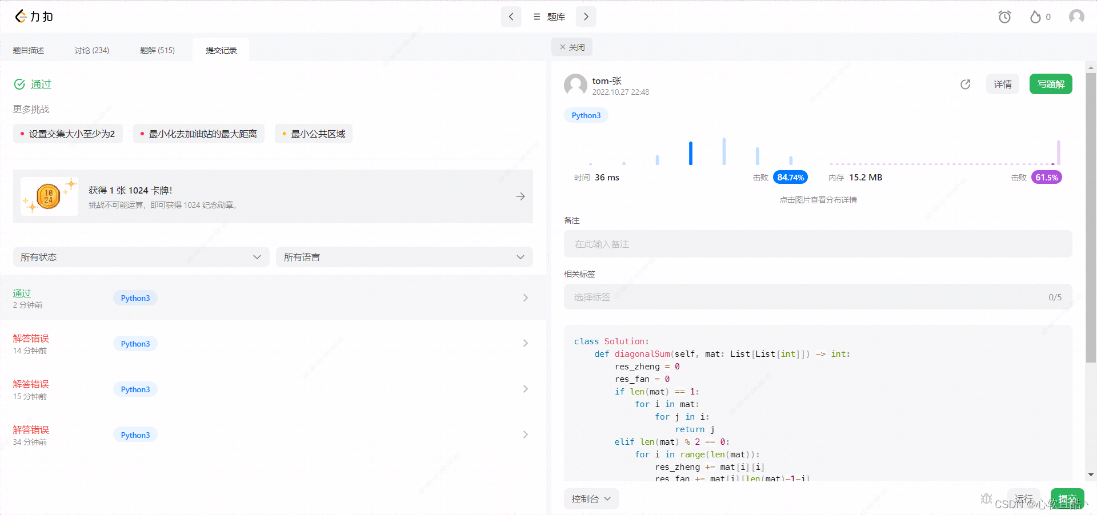Open the account avatar in the top-right corner
The width and height of the screenshot is (1097, 515).
[1076, 16]
